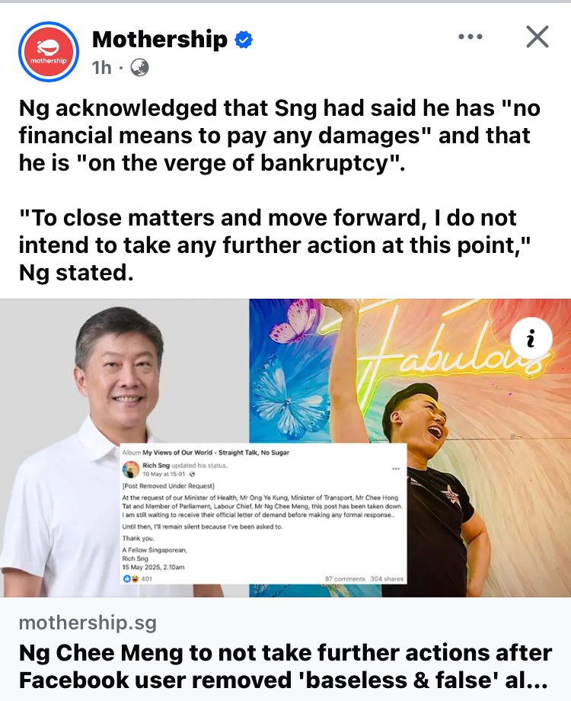Click the embedded post three-dot icon
This screenshot has height=701, width=571.
pos(396,469)
